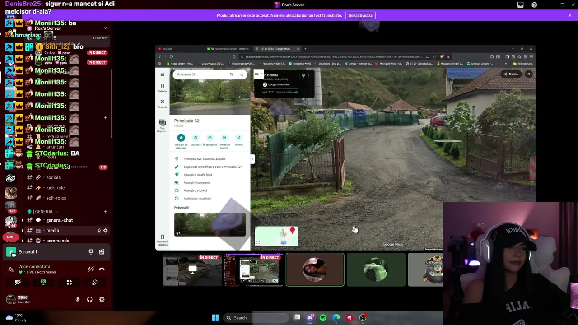Screen dimensions: 578x325
Task: Toggle the camera in the voice panel
Action: coord(18,282)
